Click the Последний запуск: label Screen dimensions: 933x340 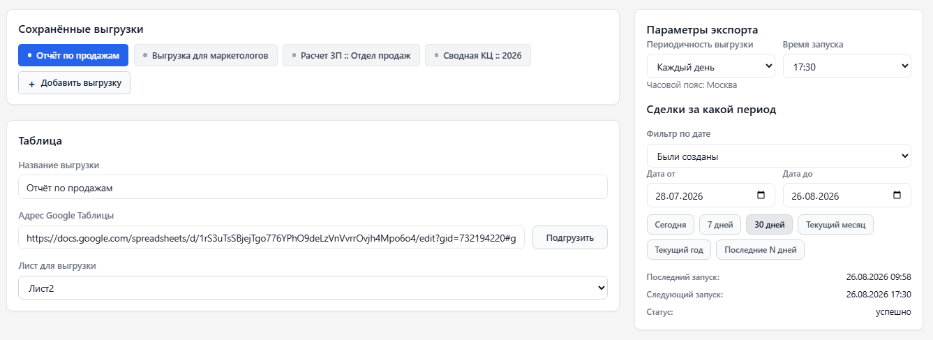(x=682, y=277)
